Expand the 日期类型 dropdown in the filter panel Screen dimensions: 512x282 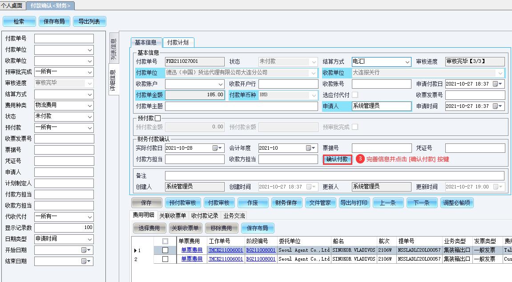[89, 239]
